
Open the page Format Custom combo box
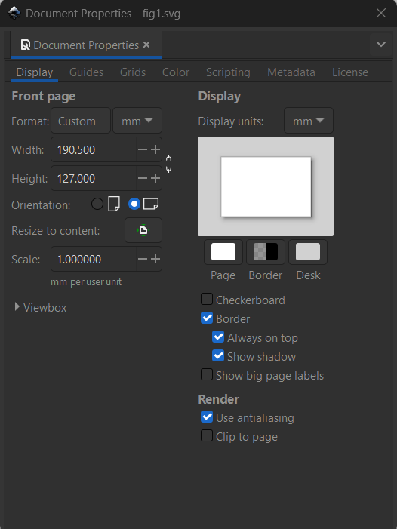[x=81, y=121]
